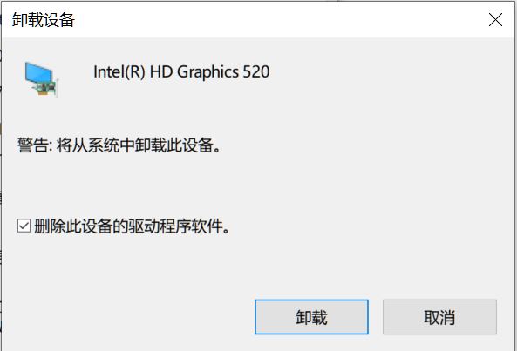Cancel the uninstall via 取消 button
The height and width of the screenshot is (351, 517).
(x=439, y=317)
